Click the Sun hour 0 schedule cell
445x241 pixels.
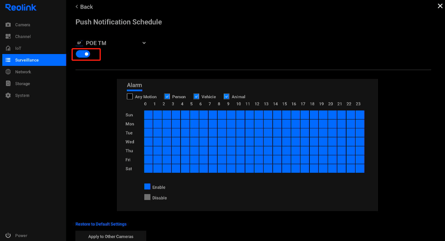149,115
